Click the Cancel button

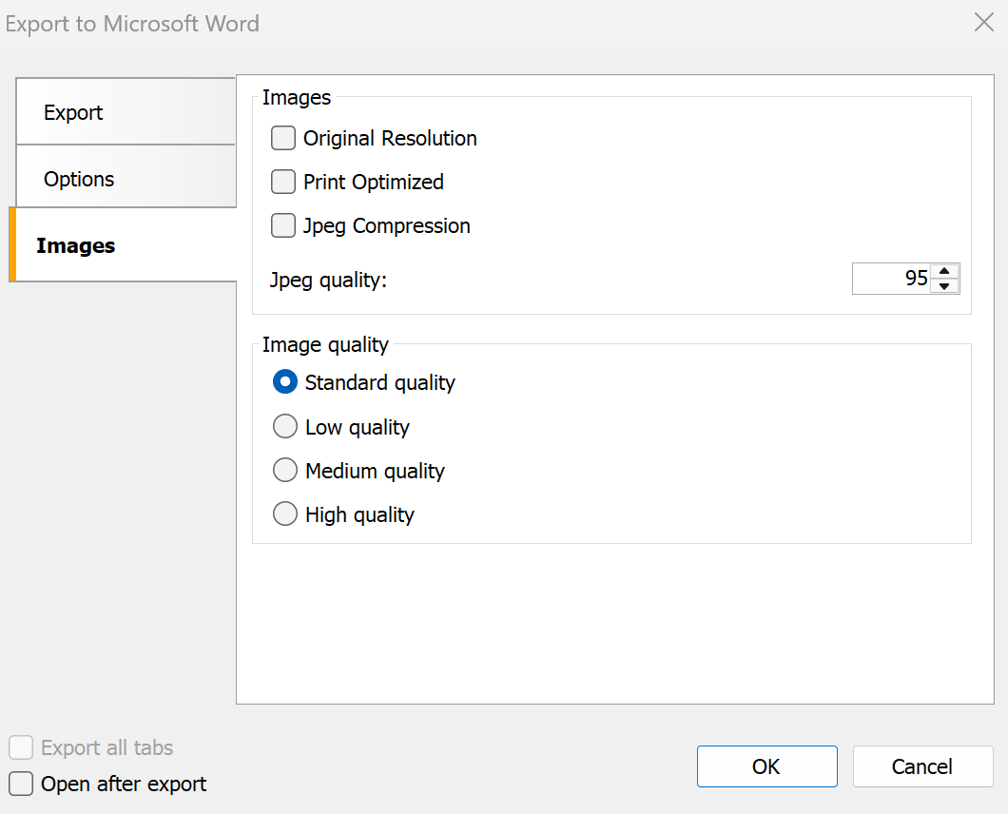(x=922, y=766)
